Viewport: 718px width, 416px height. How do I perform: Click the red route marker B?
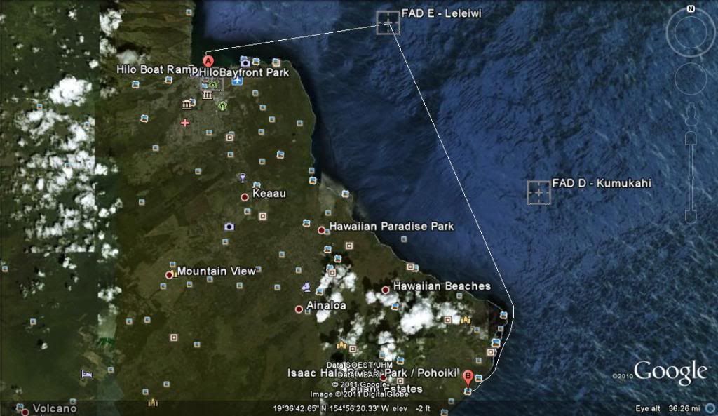pyautogui.click(x=468, y=378)
